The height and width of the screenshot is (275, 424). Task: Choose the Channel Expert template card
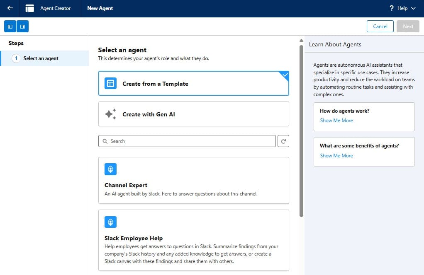(x=193, y=181)
